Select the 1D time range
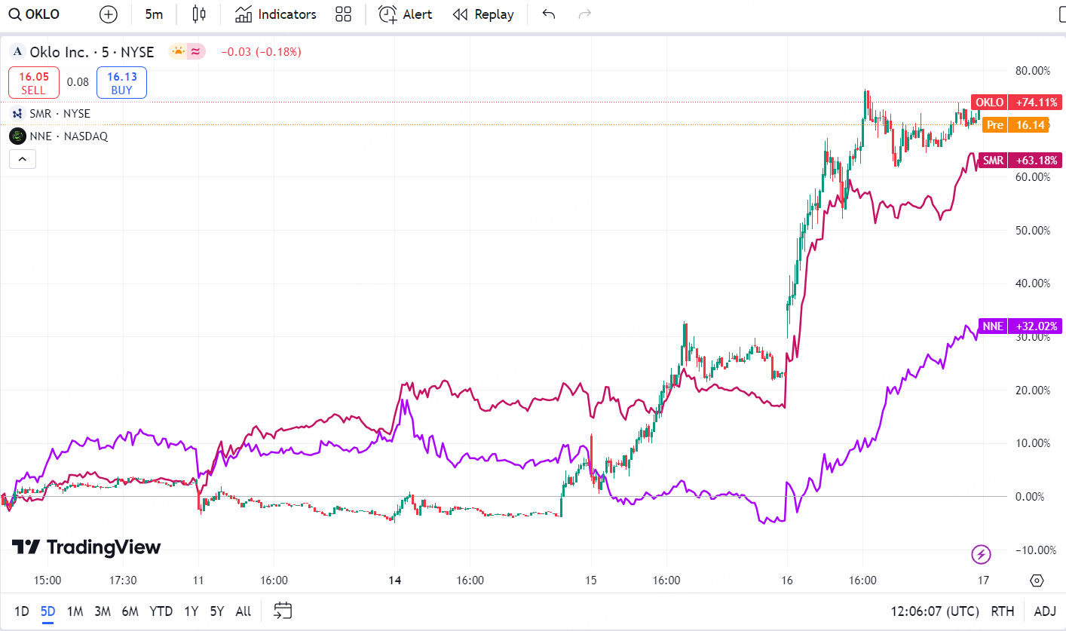The image size is (1066, 631). click(x=22, y=611)
